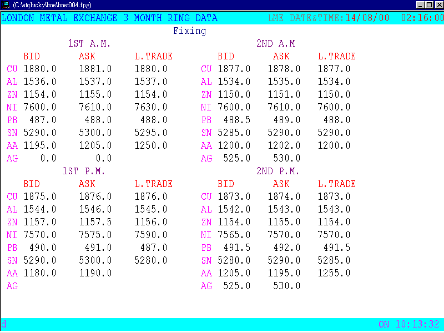
Task: Click the ASK column header under 1ST P.M.
Action: tap(87, 184)
